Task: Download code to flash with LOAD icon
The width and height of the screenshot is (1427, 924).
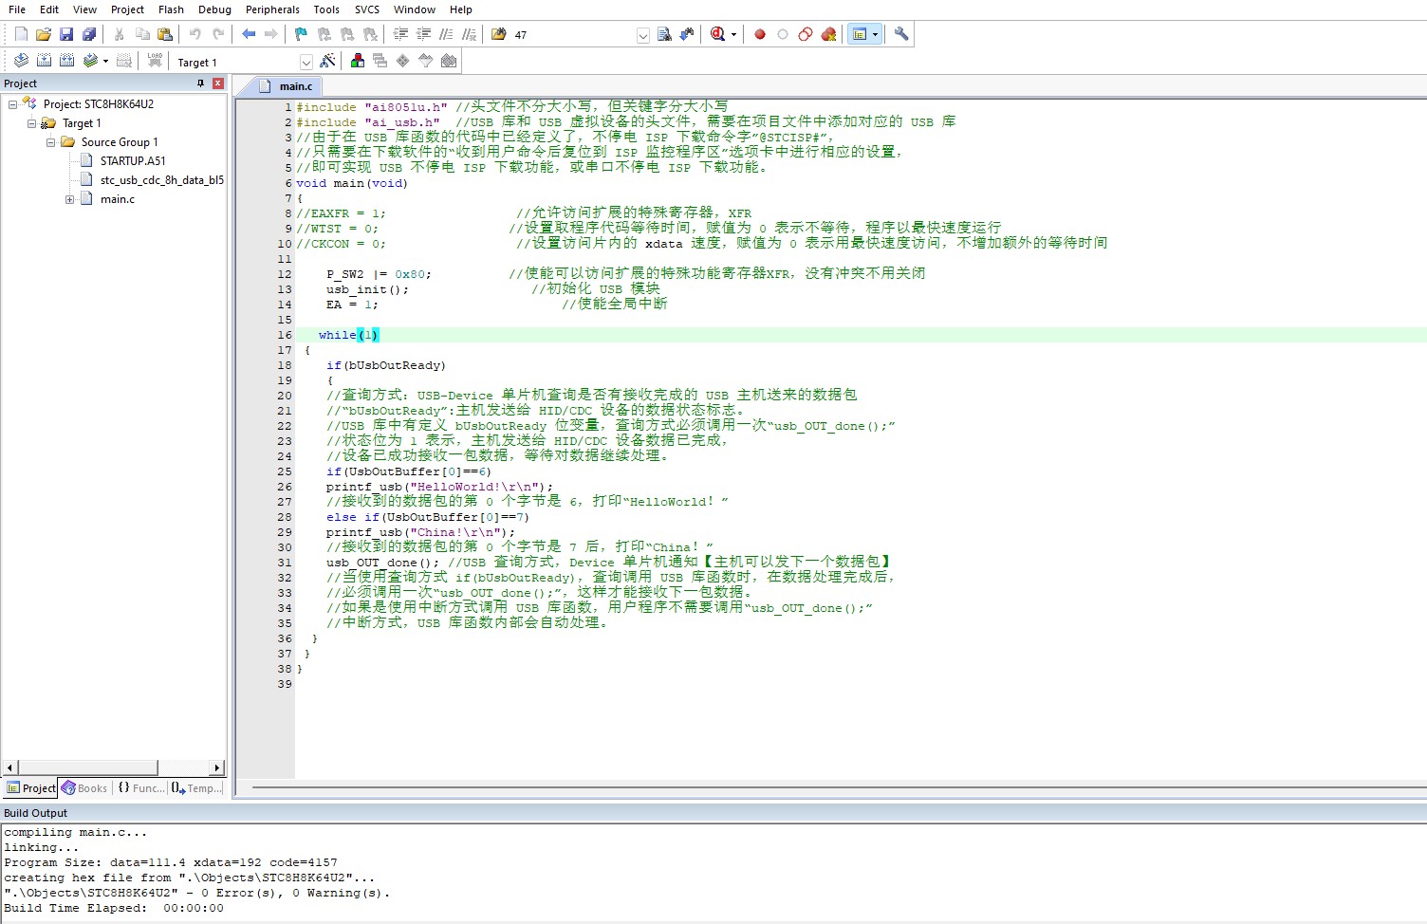Action: [155, 61]
